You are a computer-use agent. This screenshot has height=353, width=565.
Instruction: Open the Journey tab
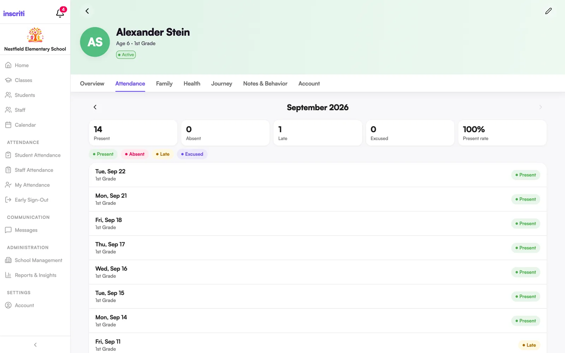[222, 84]
